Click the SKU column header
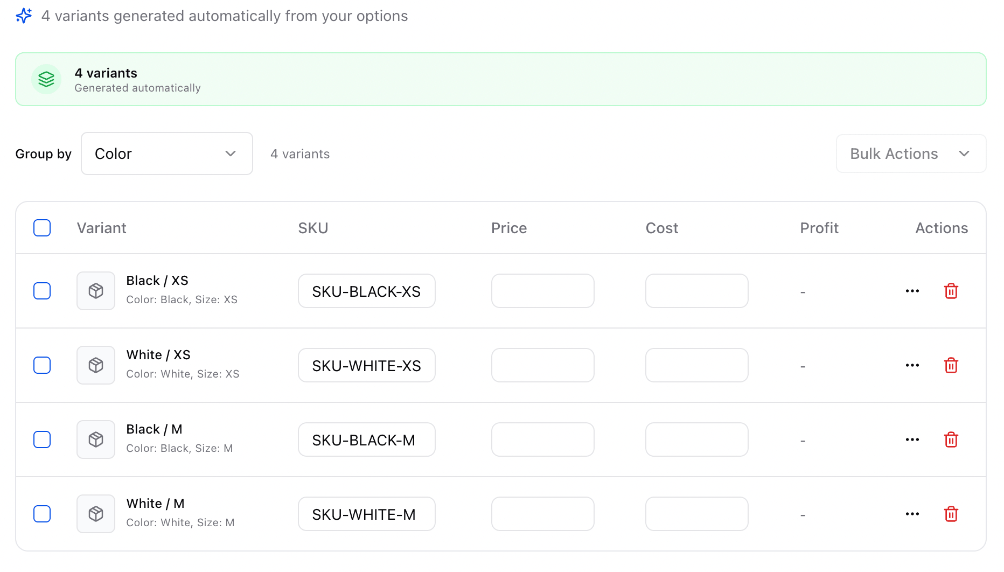Screen dimensions: 1004x572 pyautogui.click(x=313, y=228)
